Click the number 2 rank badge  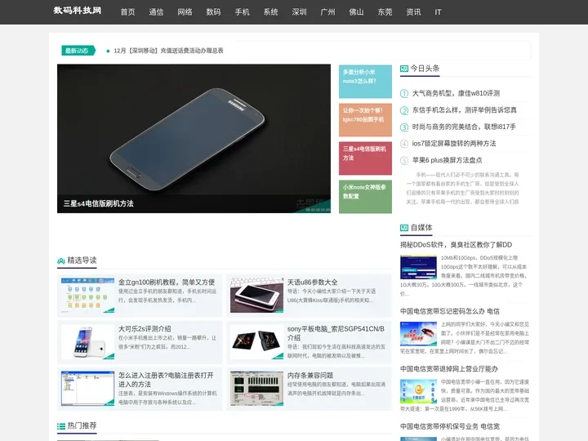(404, 110)
